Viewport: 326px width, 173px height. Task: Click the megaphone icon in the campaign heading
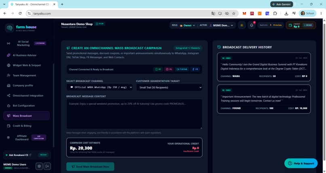click(x=68, y=48)
